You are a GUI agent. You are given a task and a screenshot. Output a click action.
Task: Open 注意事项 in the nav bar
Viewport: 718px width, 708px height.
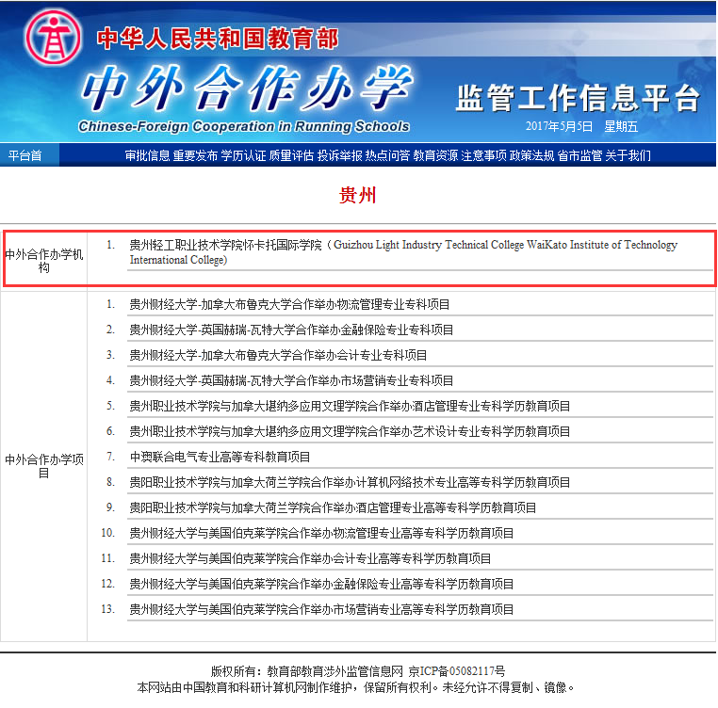483,156
